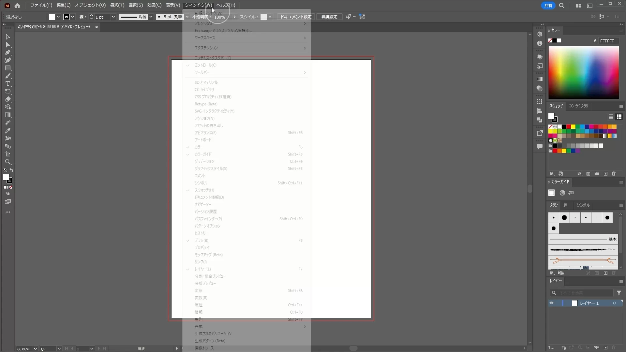Open the Comments speech bubble panel icon
Image resolution: width=626 pixels, height=352 pixels.
tap(540, 147)
